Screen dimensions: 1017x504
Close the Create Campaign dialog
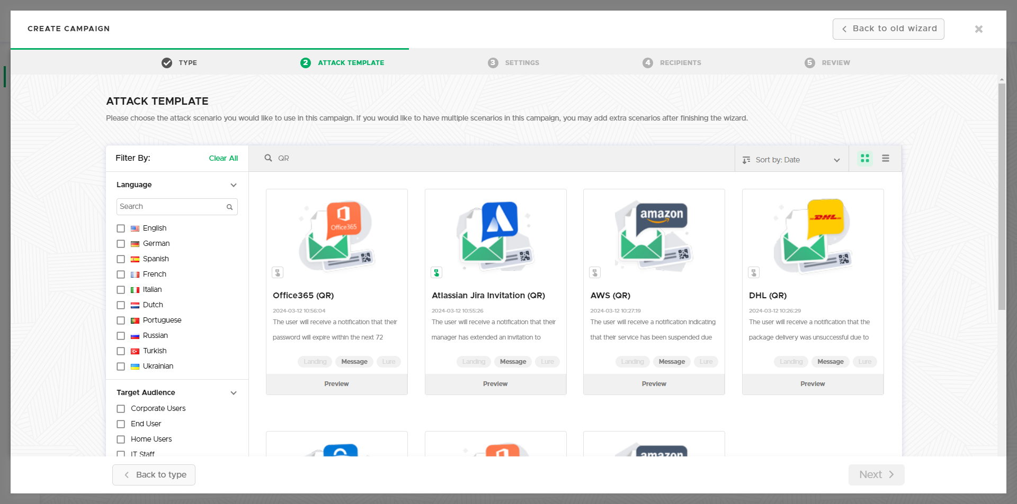pyautogui.click(x=979, y=29)
